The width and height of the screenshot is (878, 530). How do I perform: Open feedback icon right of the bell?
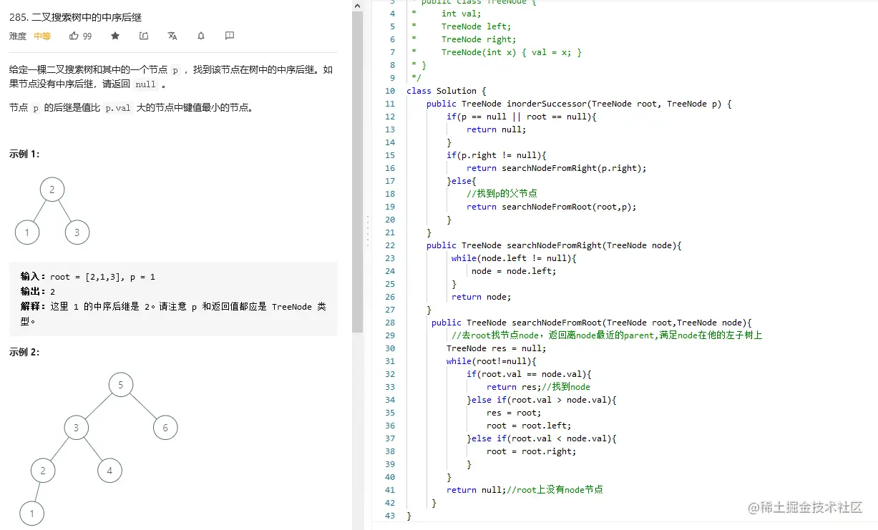pyautogui.click(x=230, y=36)
